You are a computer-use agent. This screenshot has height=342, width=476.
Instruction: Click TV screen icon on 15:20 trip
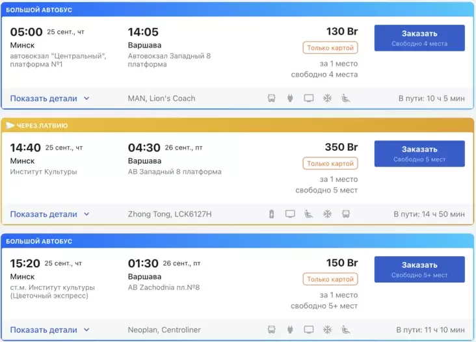click(x=309, y=330)
